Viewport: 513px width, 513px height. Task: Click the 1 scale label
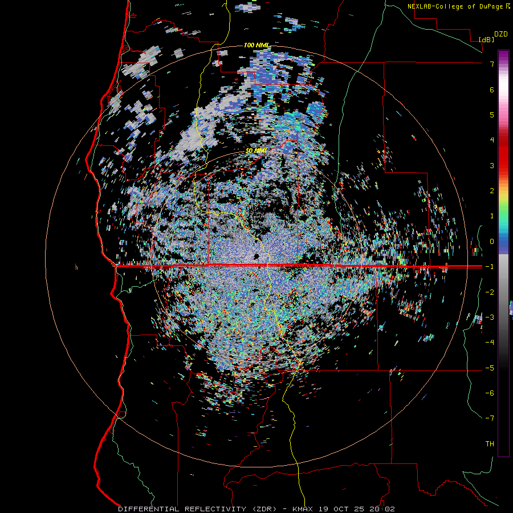tap(492, 216)
